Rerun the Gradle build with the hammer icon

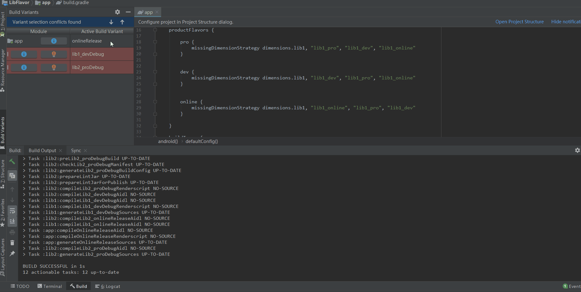tap(12, 162)
